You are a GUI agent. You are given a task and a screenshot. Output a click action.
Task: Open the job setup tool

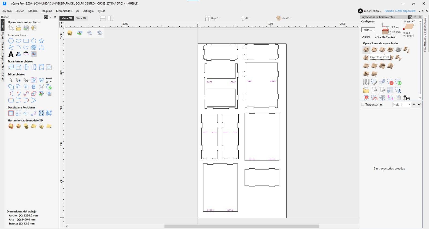pyautogui.click(x=11, y=28)
